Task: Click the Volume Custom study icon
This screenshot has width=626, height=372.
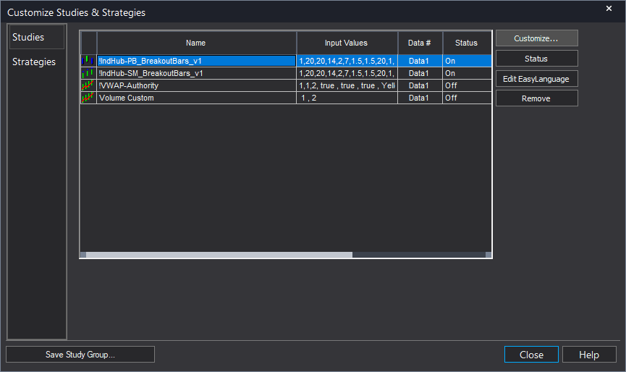Action: (88, 98)
